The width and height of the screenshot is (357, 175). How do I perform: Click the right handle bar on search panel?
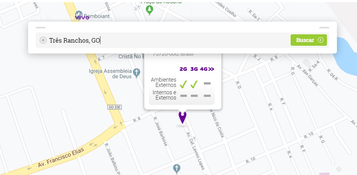[324, 28]
